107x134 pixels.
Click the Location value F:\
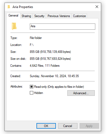32,45
